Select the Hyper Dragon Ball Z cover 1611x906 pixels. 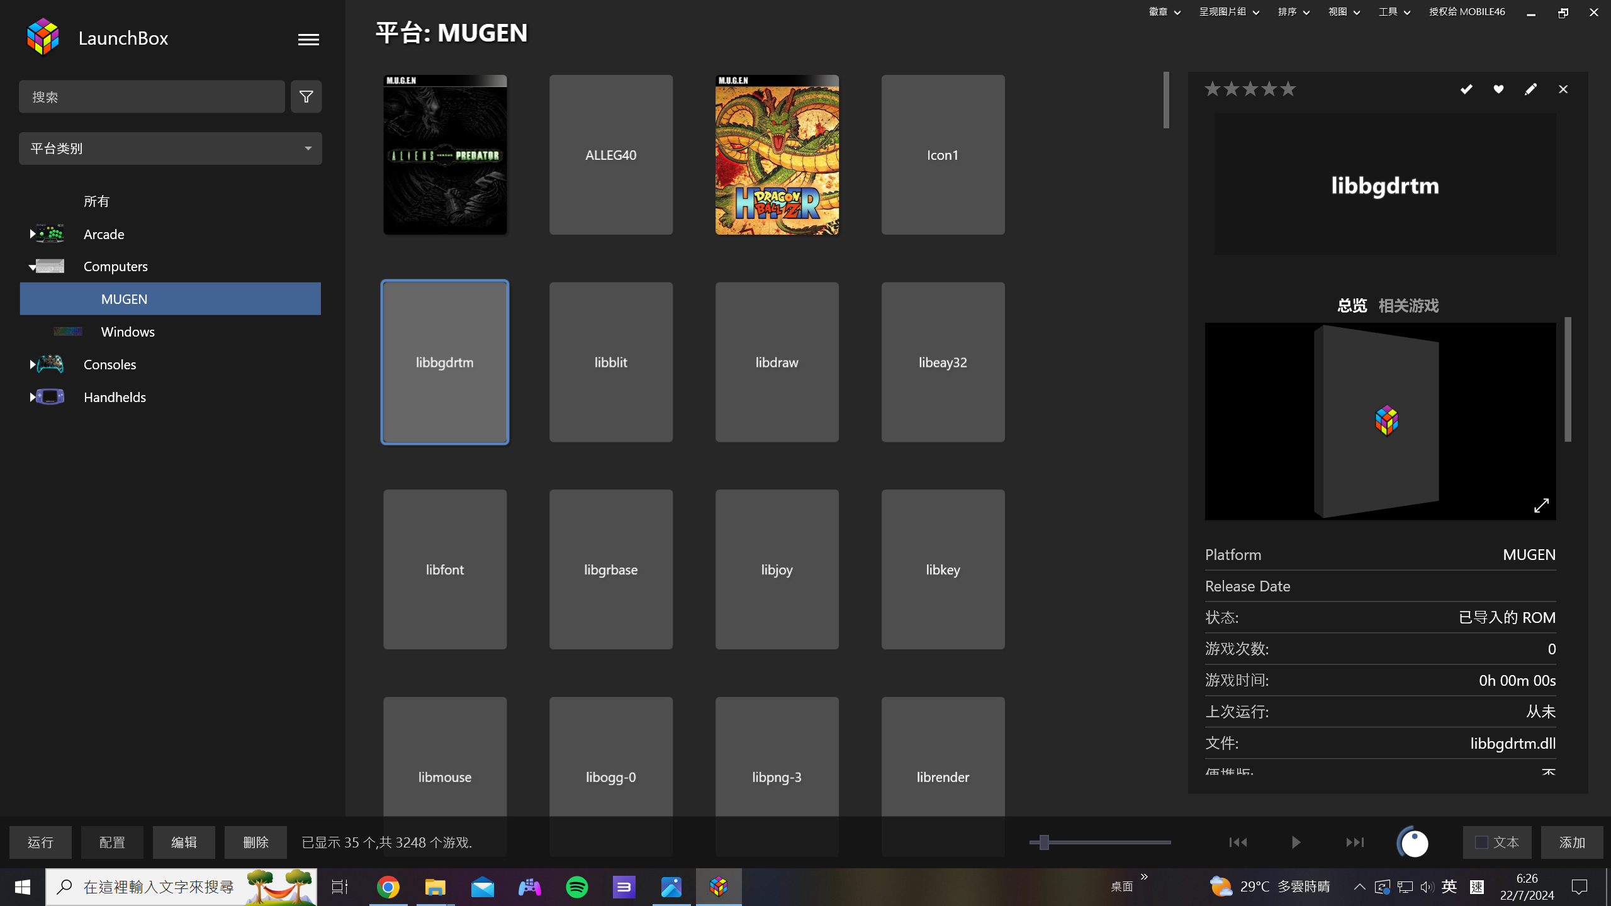coord(777,155)
